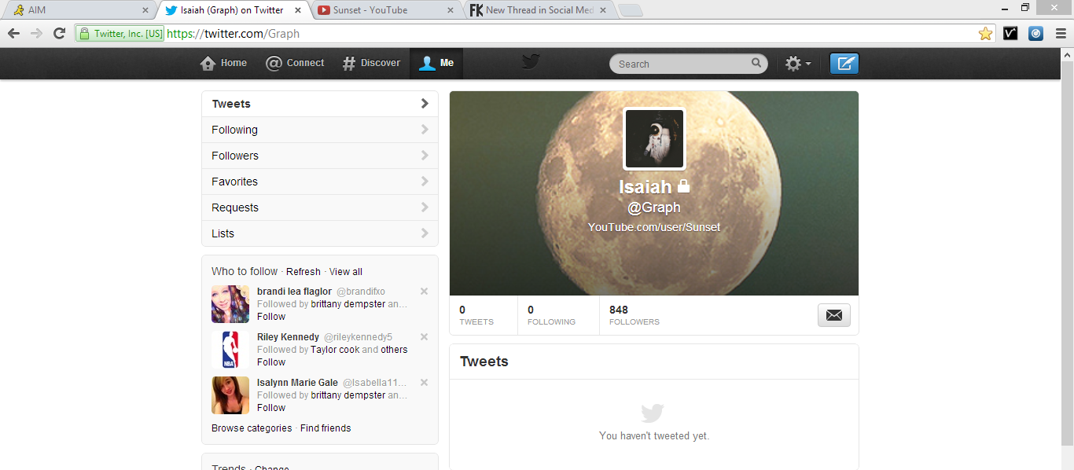Screen dimensions: 1074x470
Task: Click the browser forward arrow
Action: pyautogui.click(x=36, y=33)
